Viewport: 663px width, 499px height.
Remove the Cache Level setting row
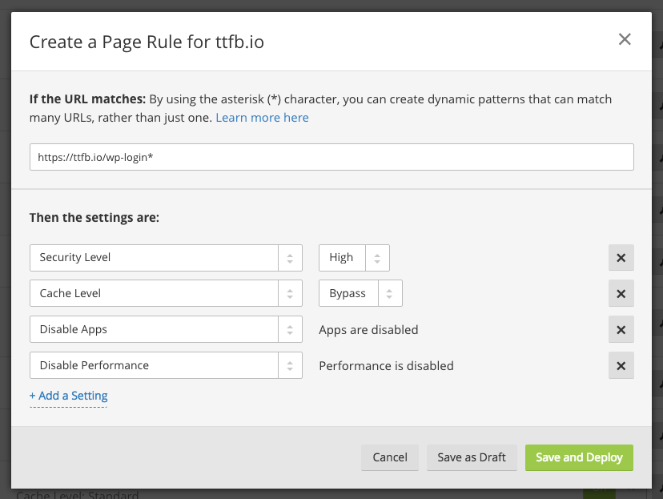point(621,294)
